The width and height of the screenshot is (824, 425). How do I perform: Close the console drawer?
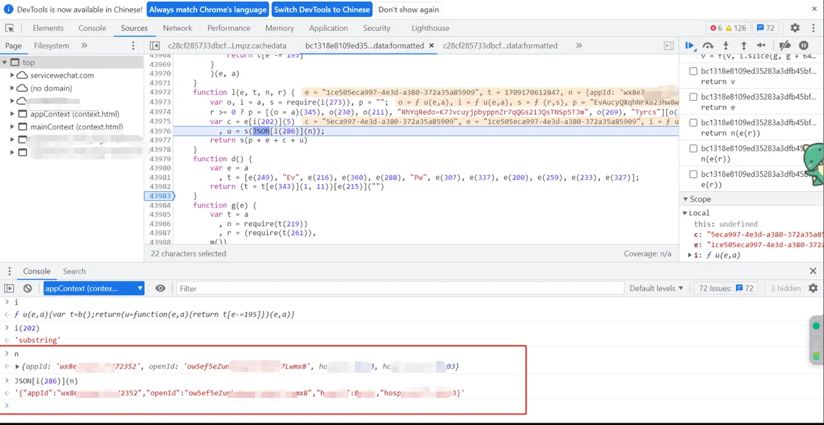pyautogui.click(x=813, y=271)
